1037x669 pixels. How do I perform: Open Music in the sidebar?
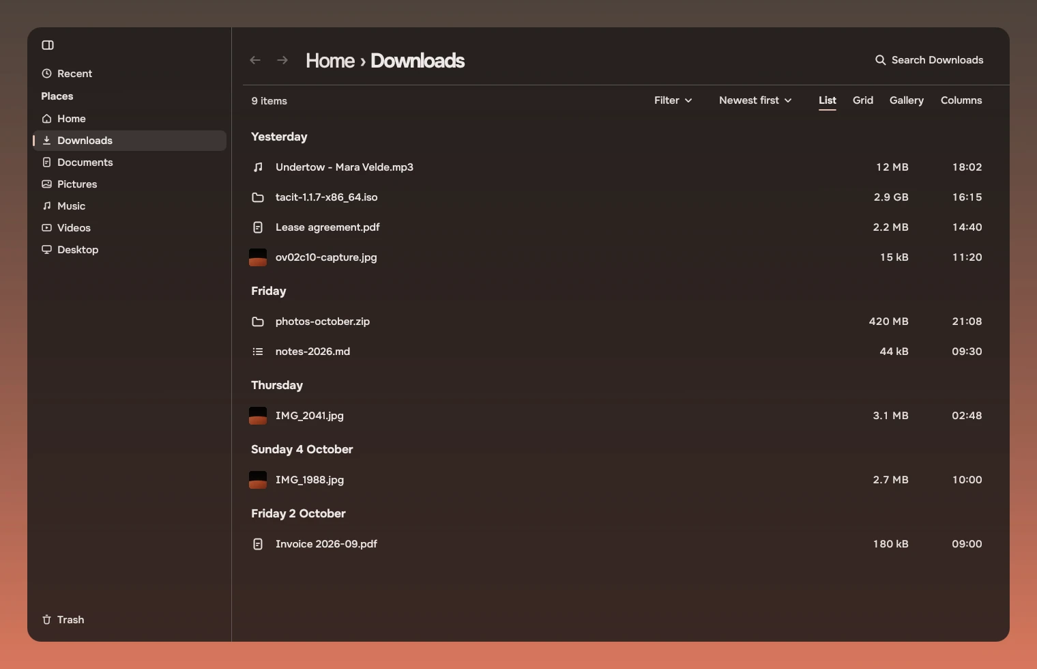pyautogui.click(x=130, y=206)
